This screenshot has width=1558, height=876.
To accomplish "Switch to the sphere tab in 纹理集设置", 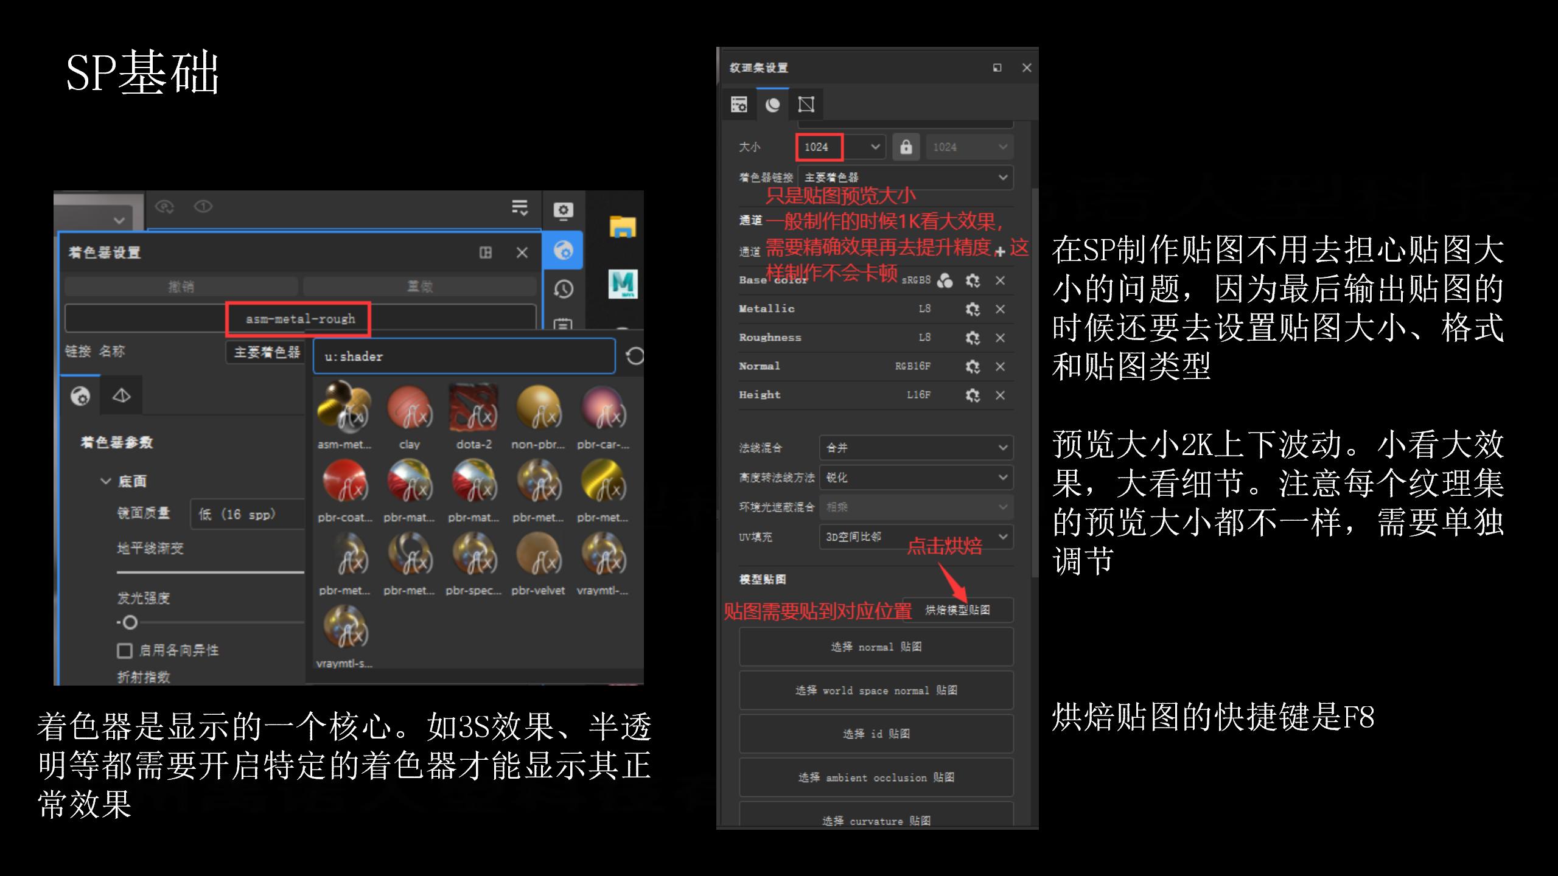I will click(773, 105).
